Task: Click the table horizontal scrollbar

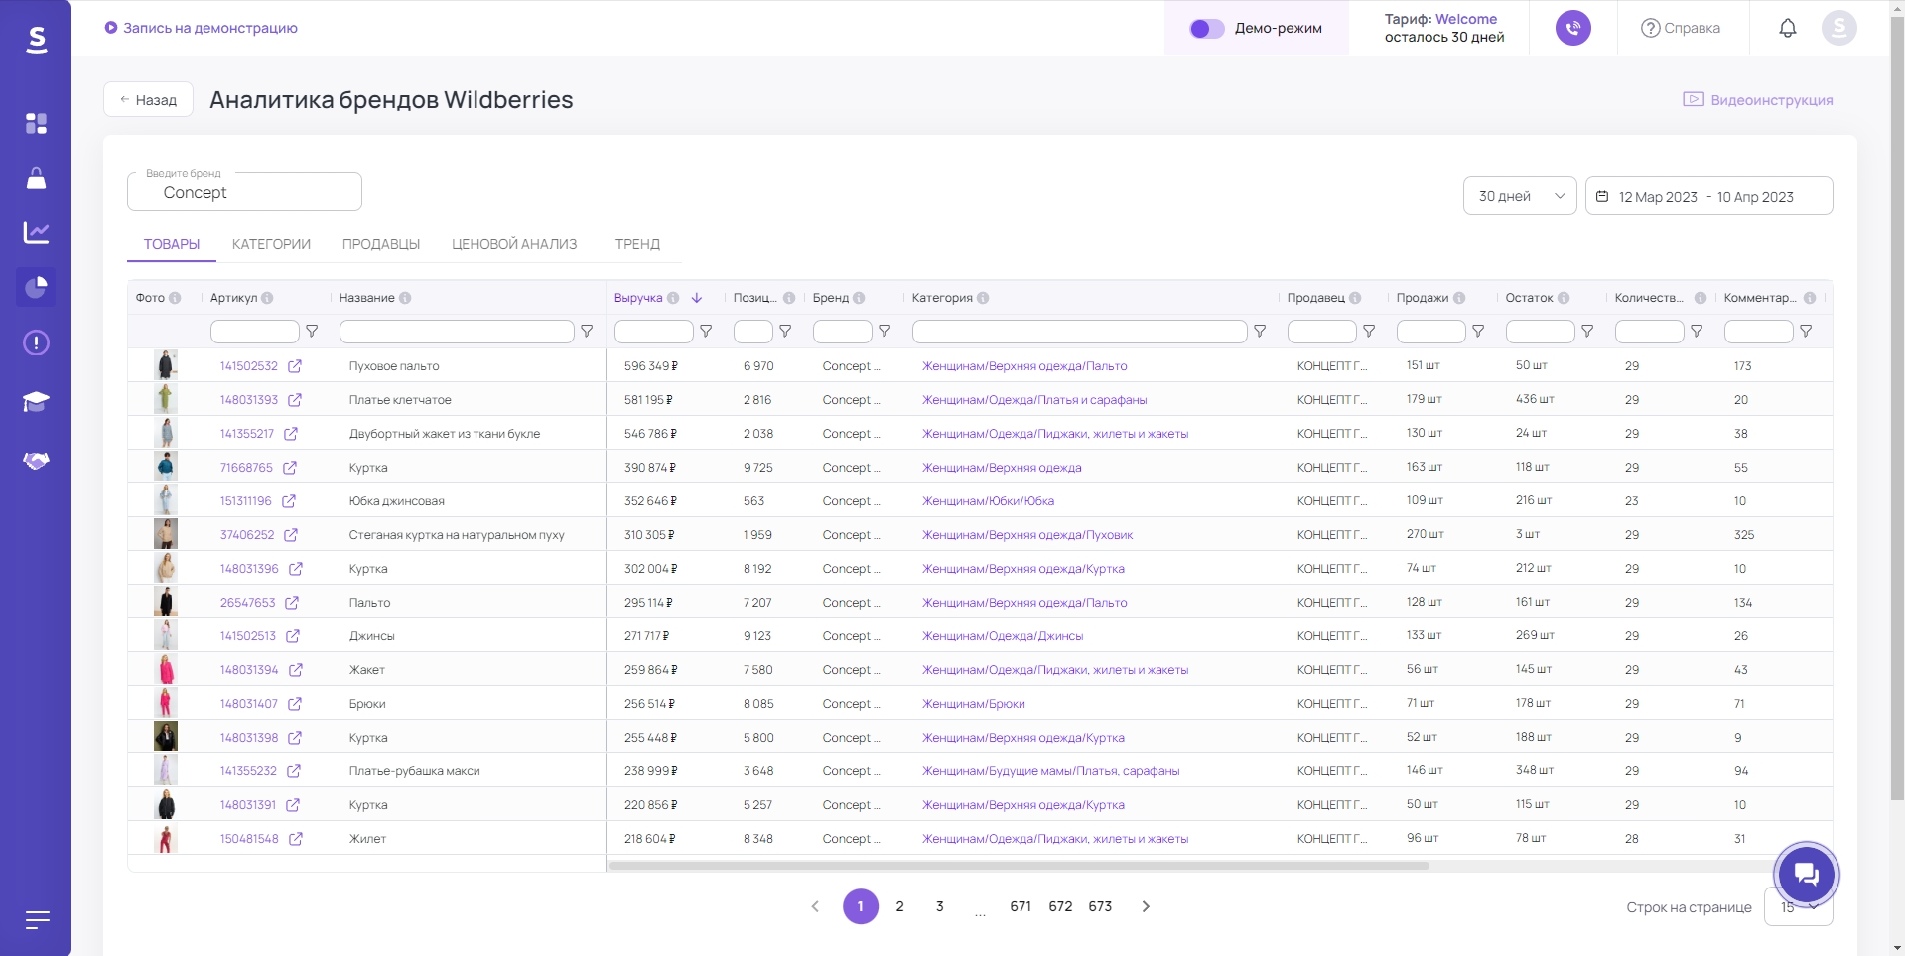Action: (1019, 866)
